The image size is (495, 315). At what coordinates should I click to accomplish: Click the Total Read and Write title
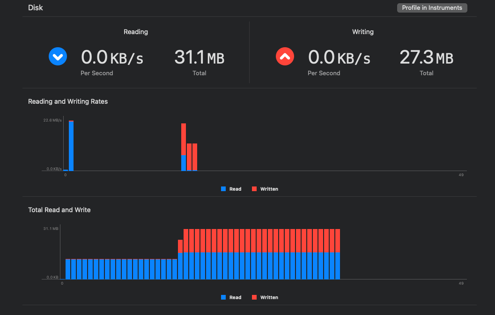[59, 210]
